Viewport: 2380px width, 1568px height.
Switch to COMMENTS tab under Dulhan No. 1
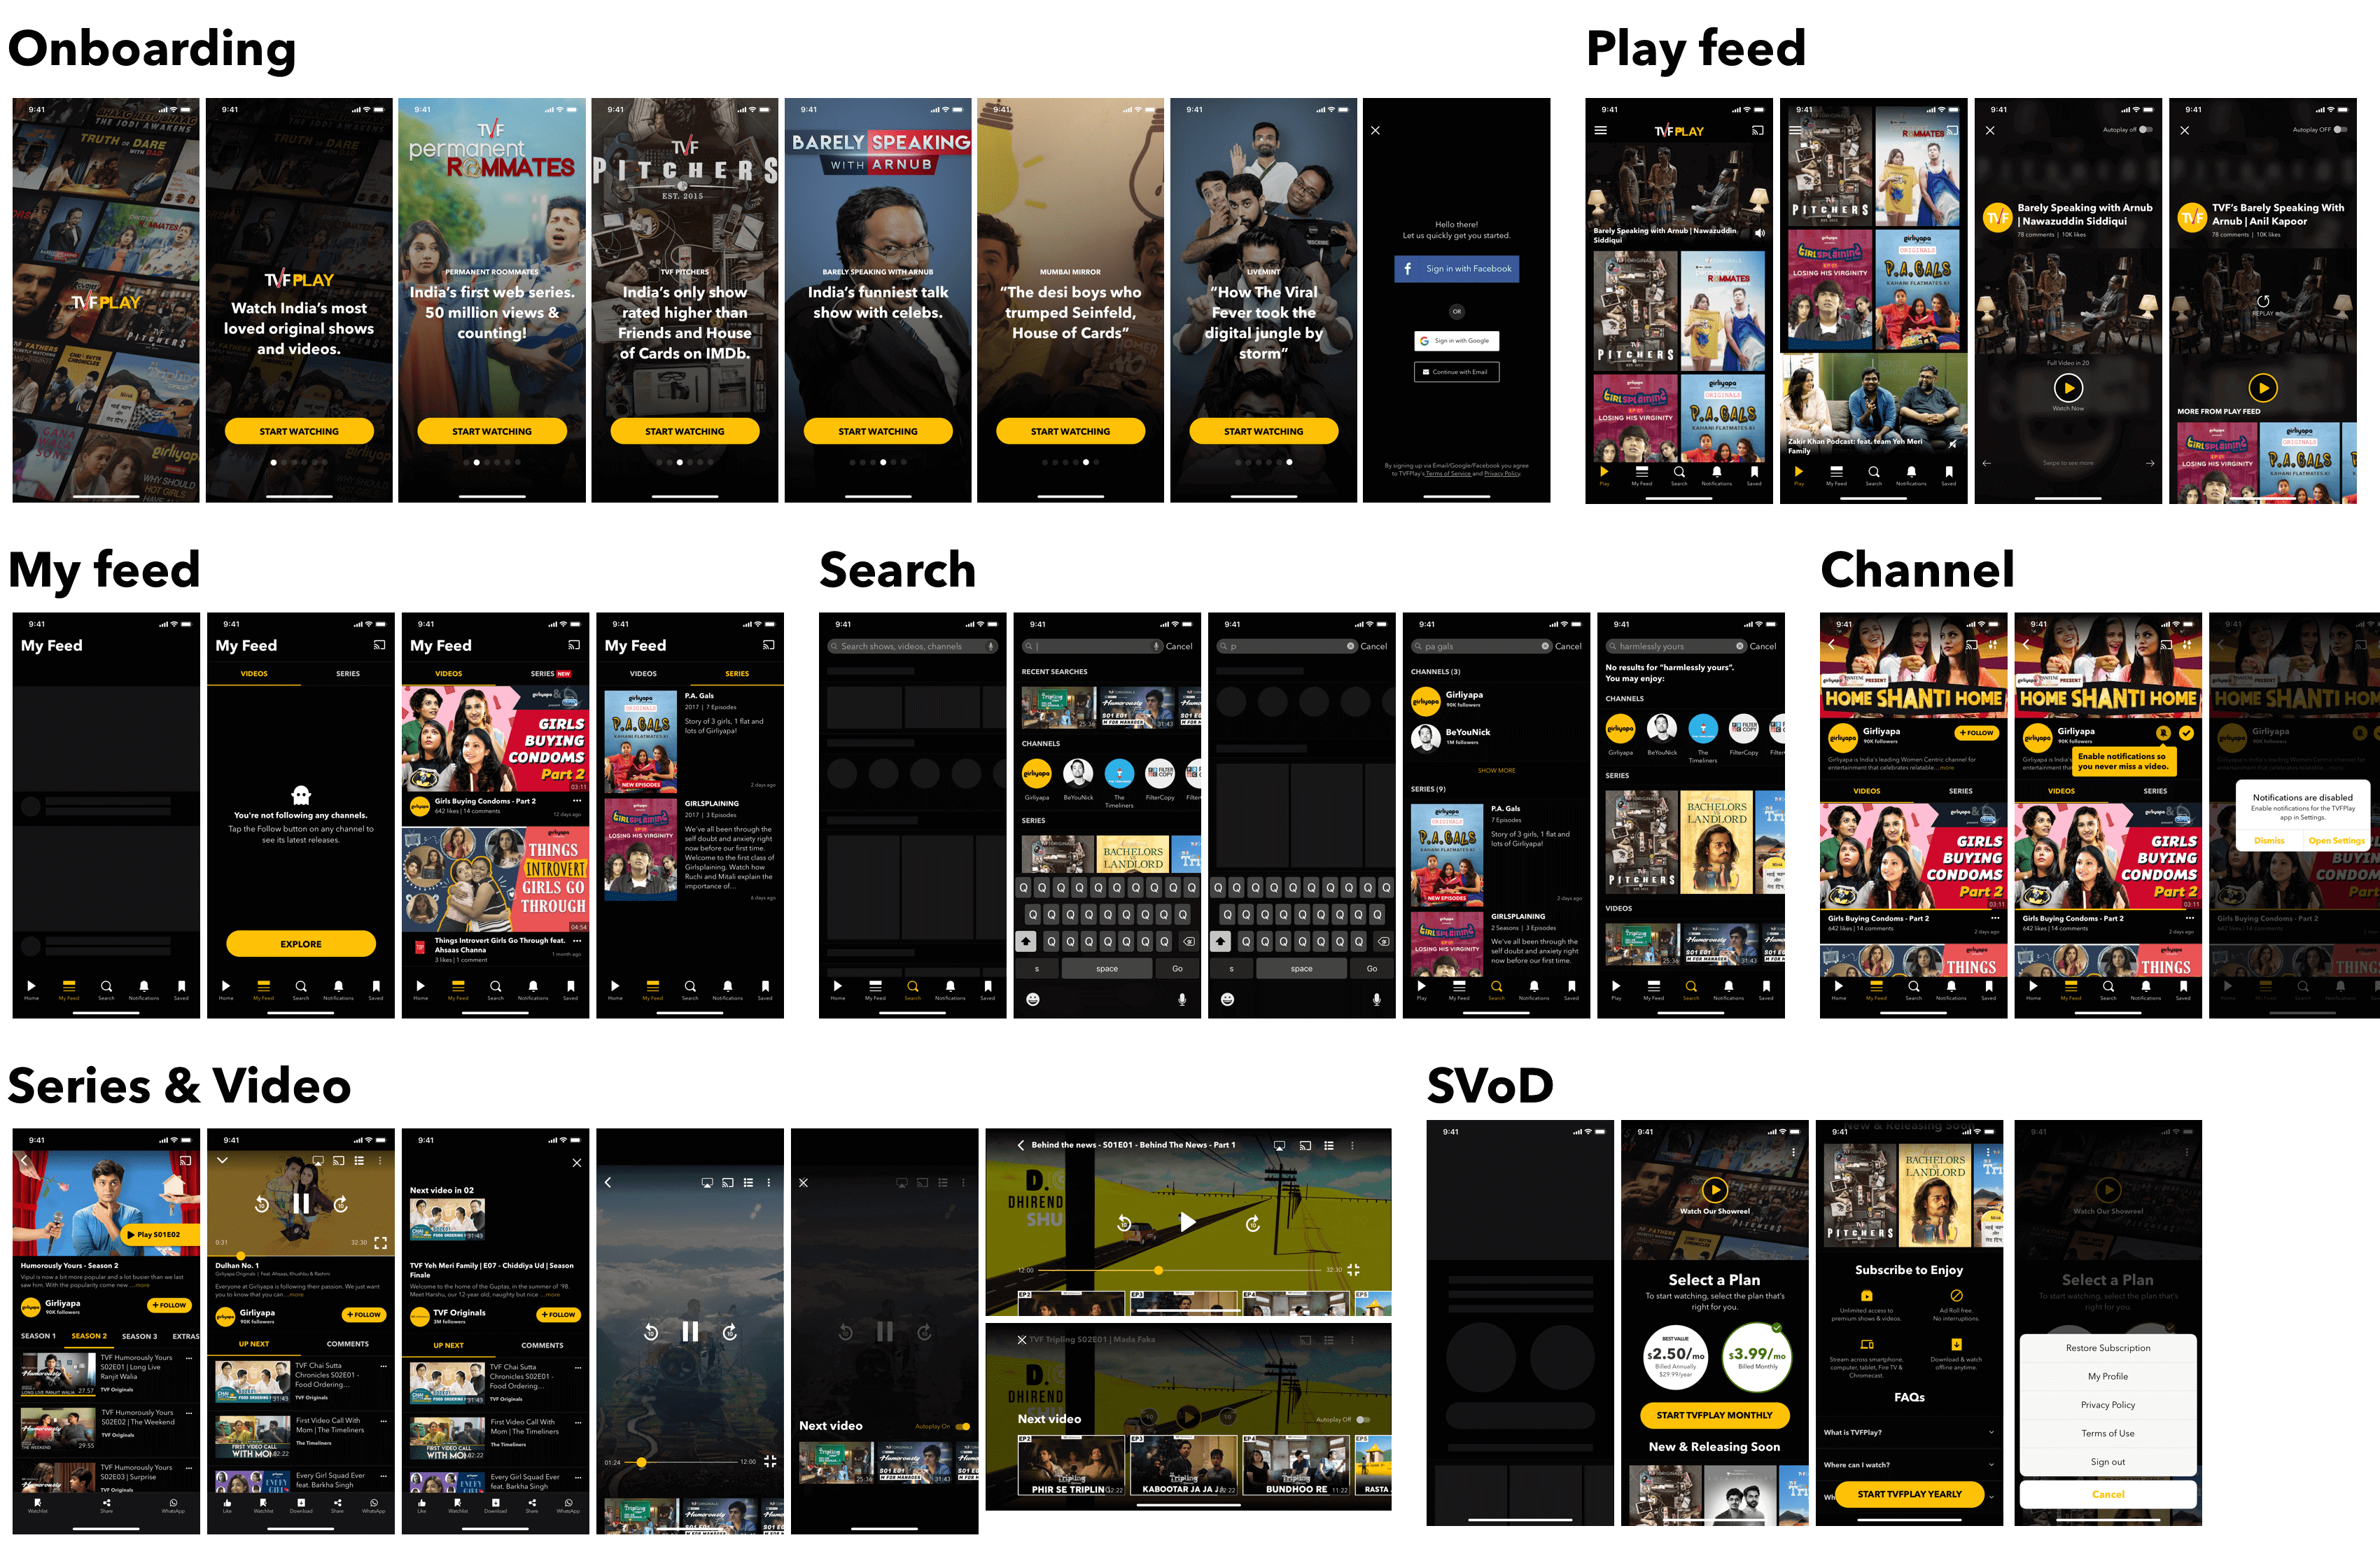(348, 1344)
